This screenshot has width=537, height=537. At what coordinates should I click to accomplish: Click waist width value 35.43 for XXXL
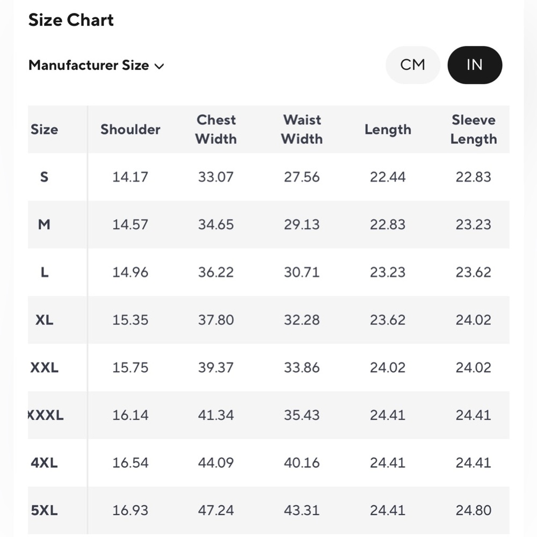302,415
